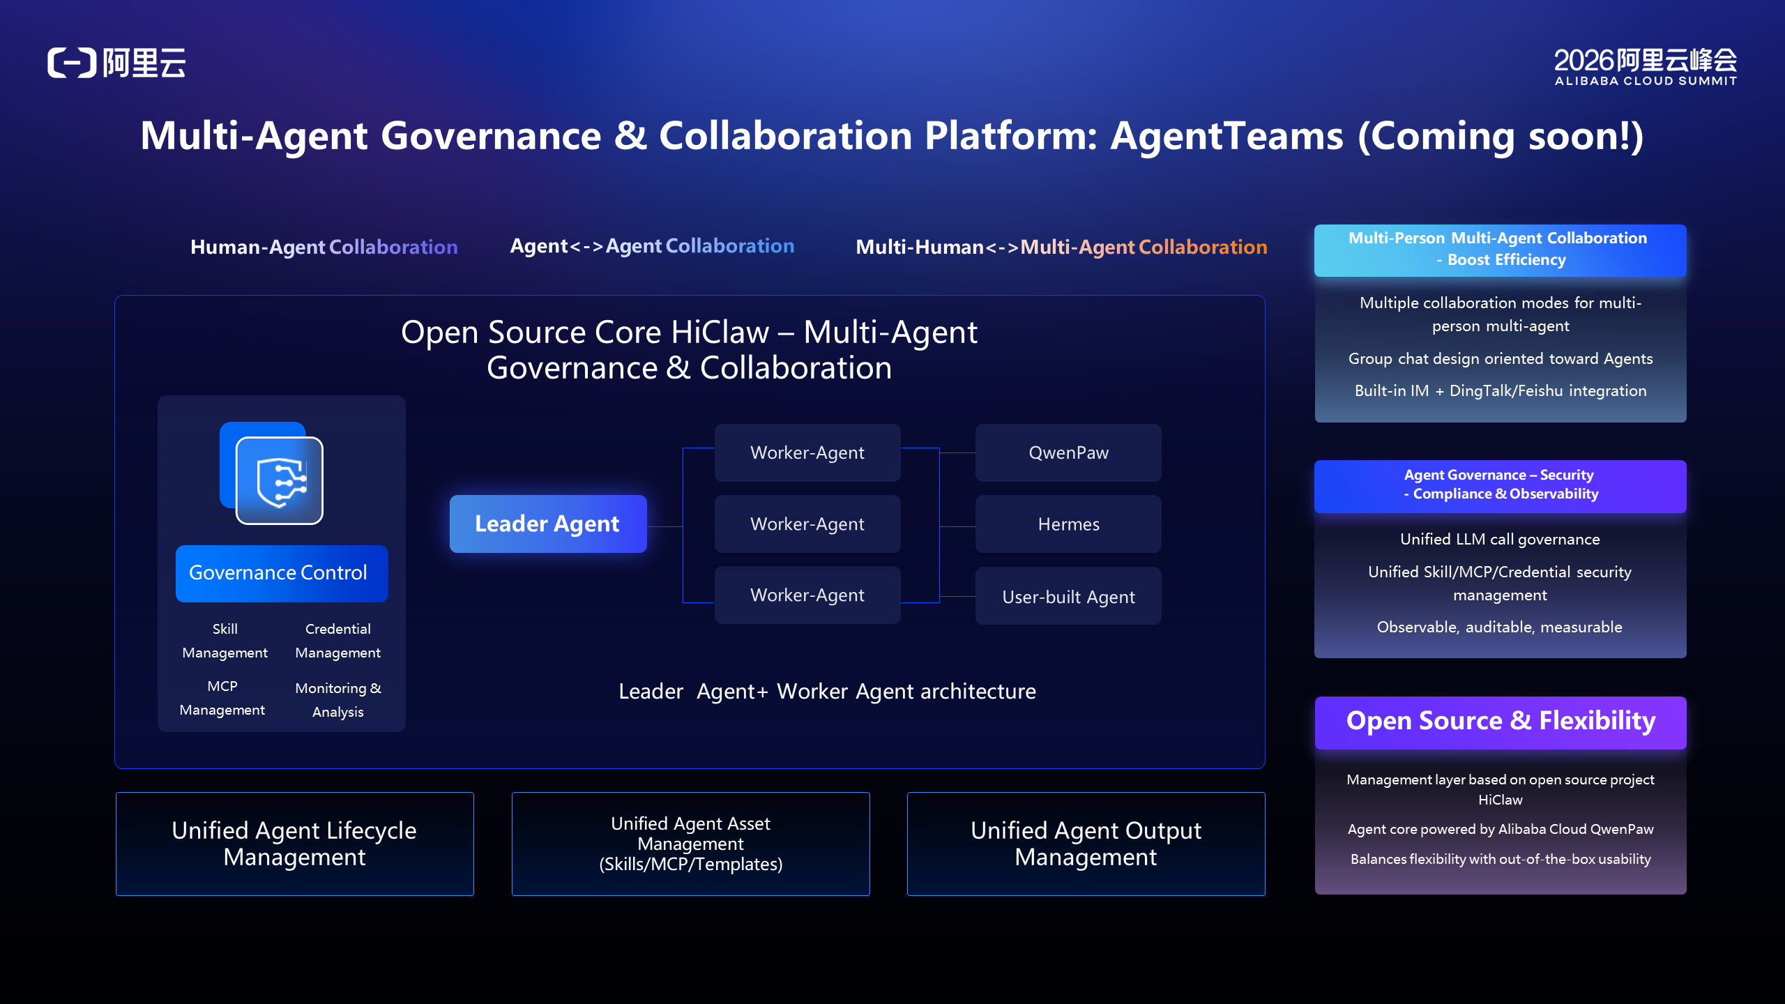Select the QwenPaw box

(1068, 452)
